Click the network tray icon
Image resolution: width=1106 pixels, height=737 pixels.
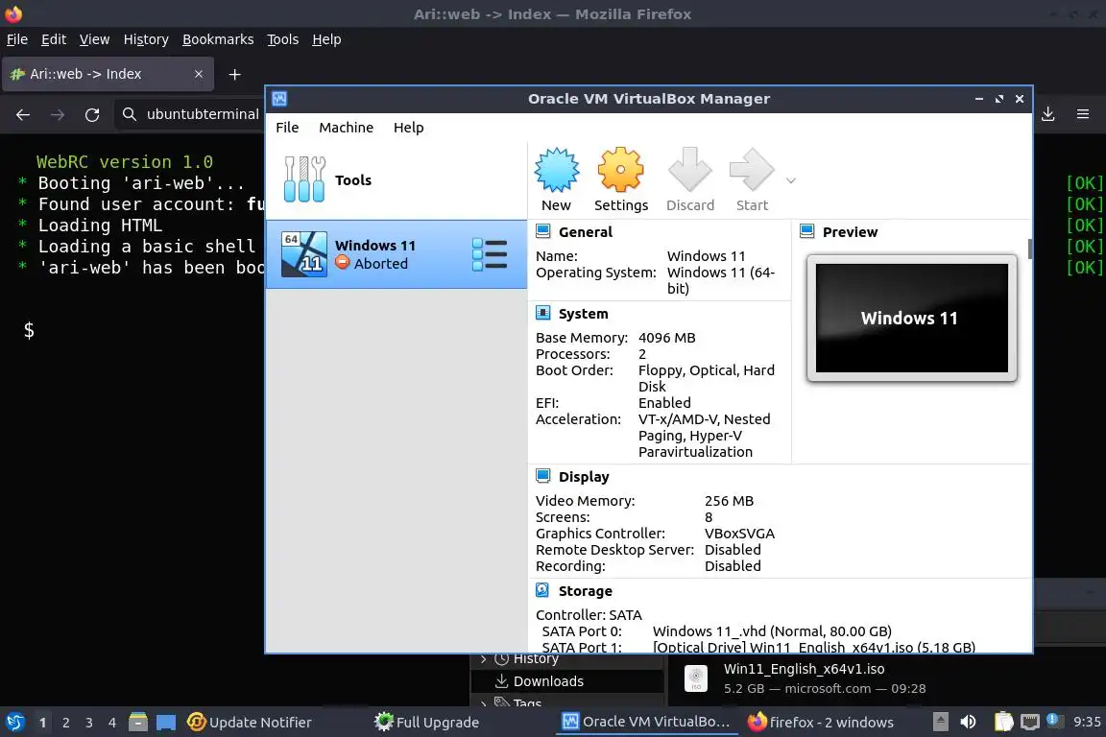[1030, 722]
